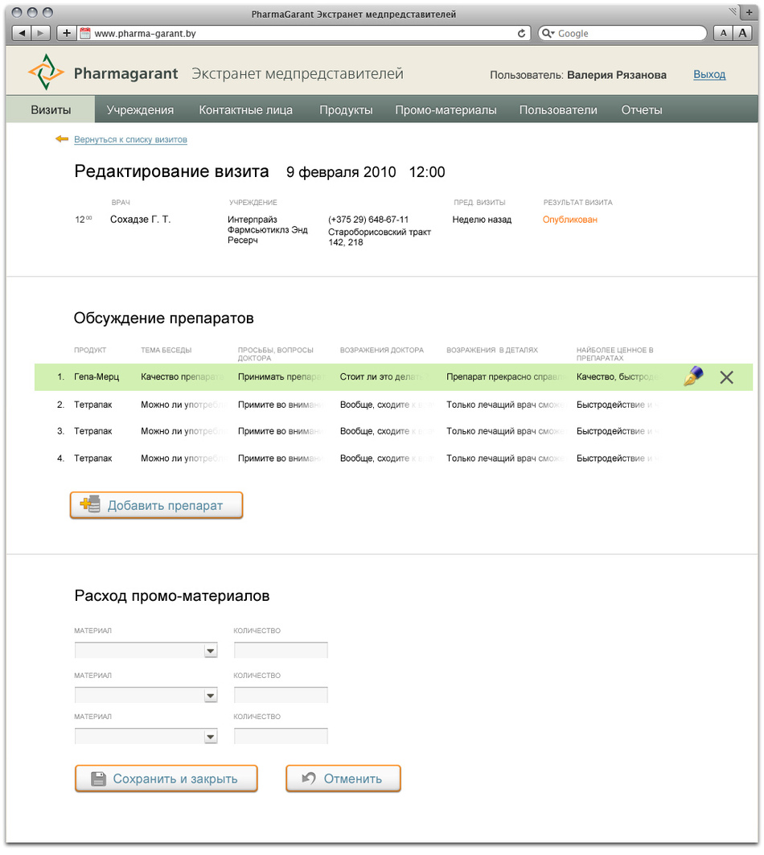The height and width of the screenshot is (855, 764).
Task: Reload page with the refresh icon
Action: (x=521, y=34)
